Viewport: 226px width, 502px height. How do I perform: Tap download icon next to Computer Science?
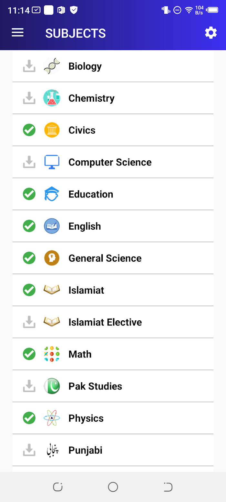[x=29, y=162]
